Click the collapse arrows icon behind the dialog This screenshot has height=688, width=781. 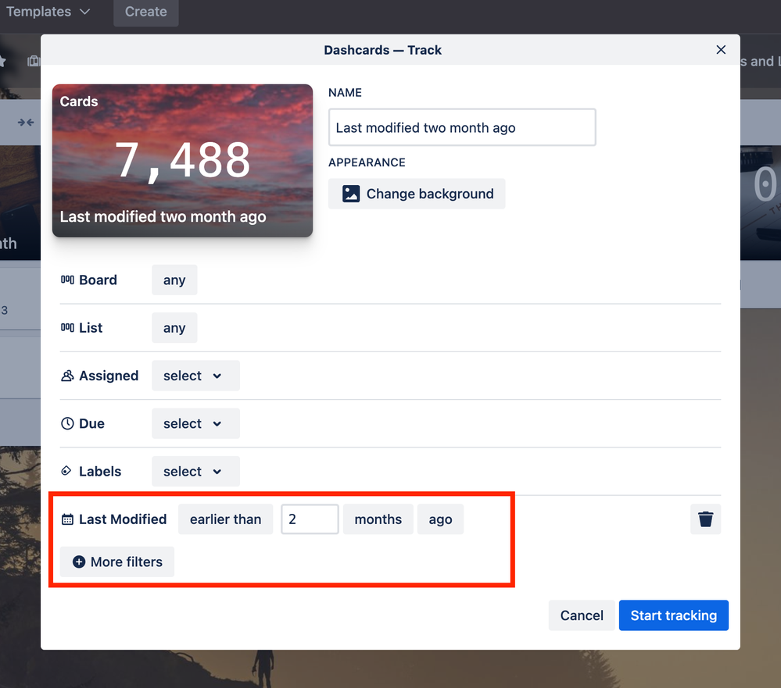(26, 123)
